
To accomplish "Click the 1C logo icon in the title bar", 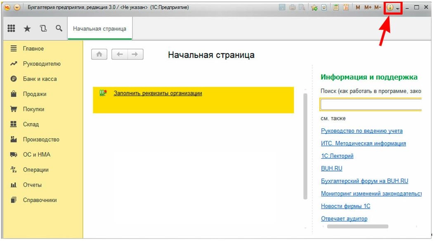I will click(7, 7).
